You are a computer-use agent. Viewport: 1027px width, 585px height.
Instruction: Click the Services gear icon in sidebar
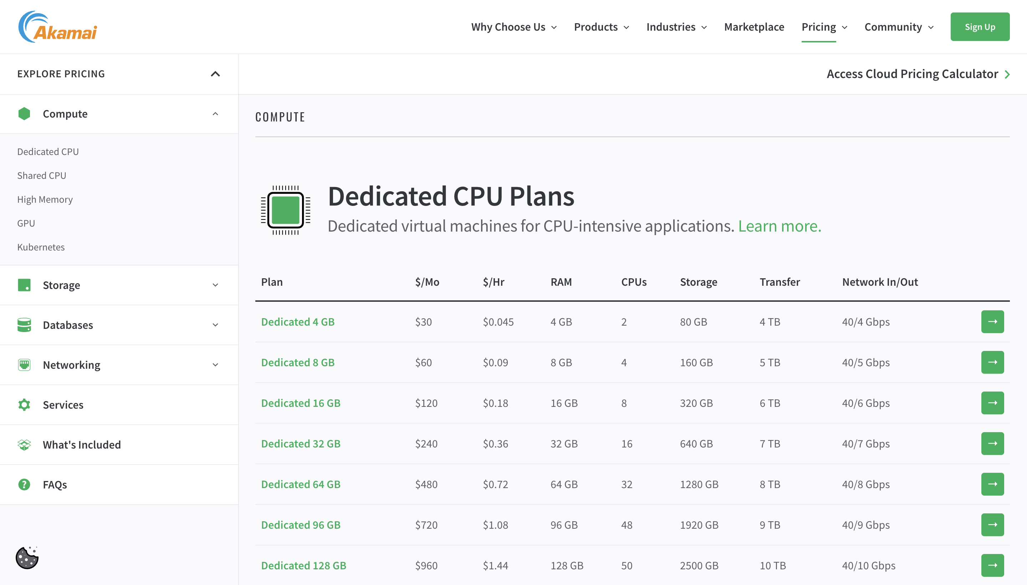point(24,405)
